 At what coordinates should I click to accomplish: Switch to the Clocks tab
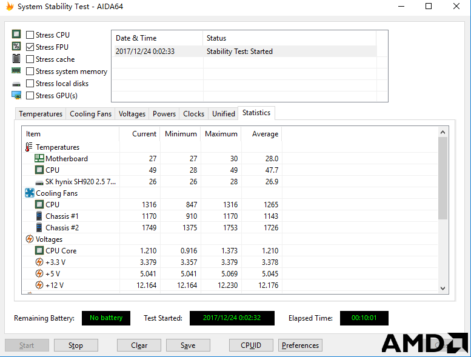tap(193, 114)
